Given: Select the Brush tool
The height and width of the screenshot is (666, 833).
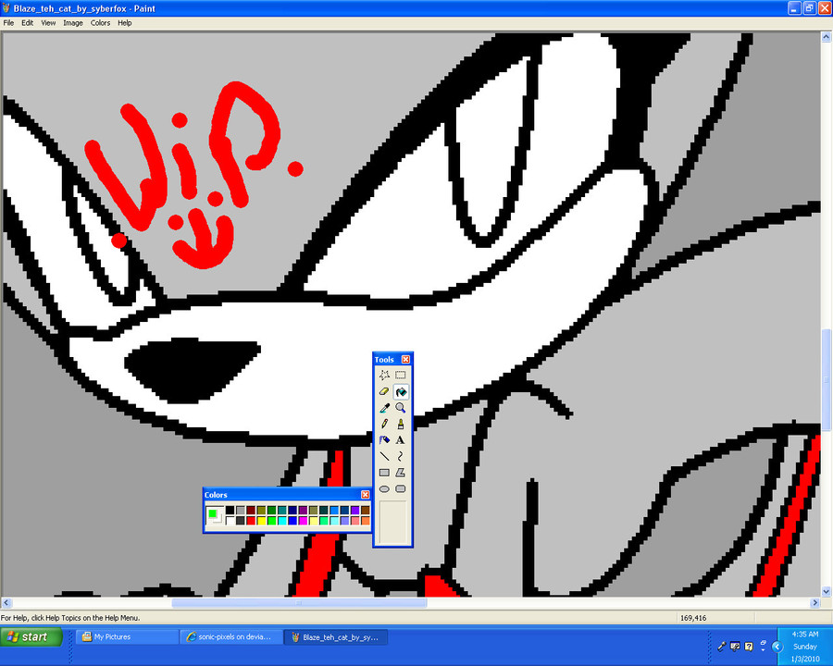Looking at the screenshot, I should [x=401, y=424].
